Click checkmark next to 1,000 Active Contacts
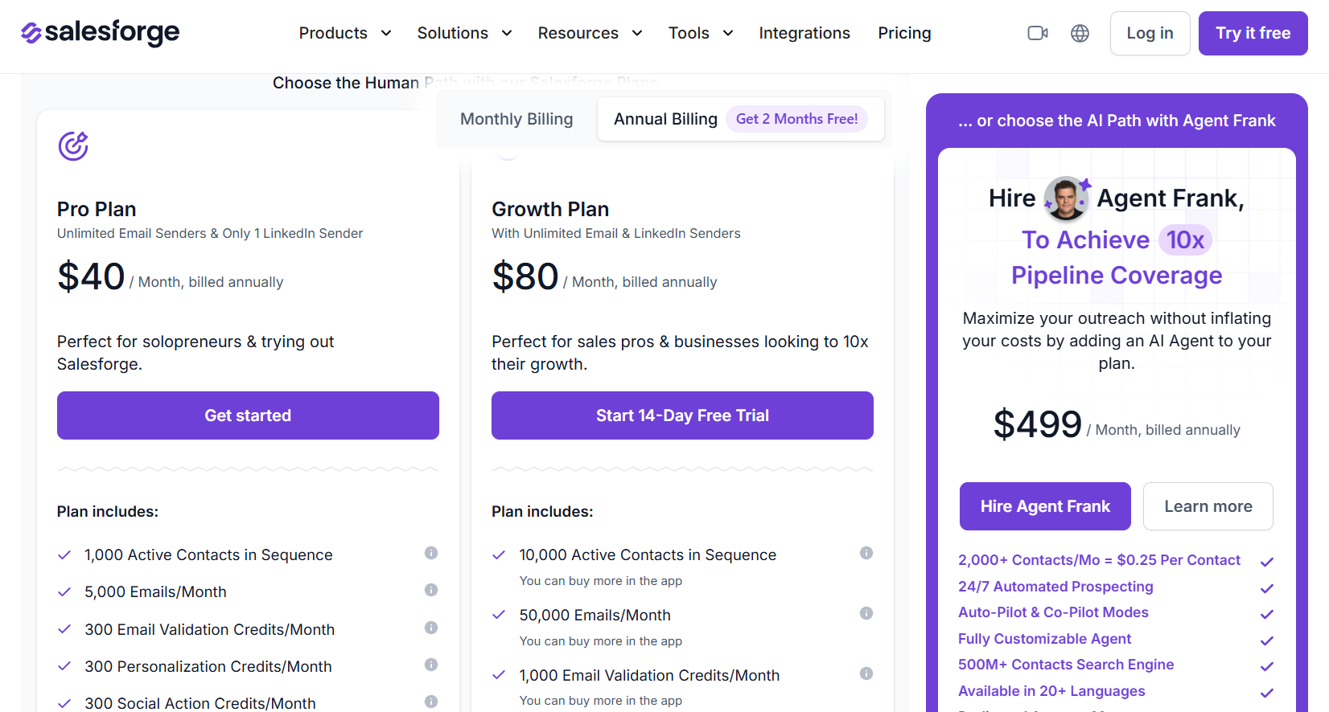1329x712 pixels. tap(64, 555)
